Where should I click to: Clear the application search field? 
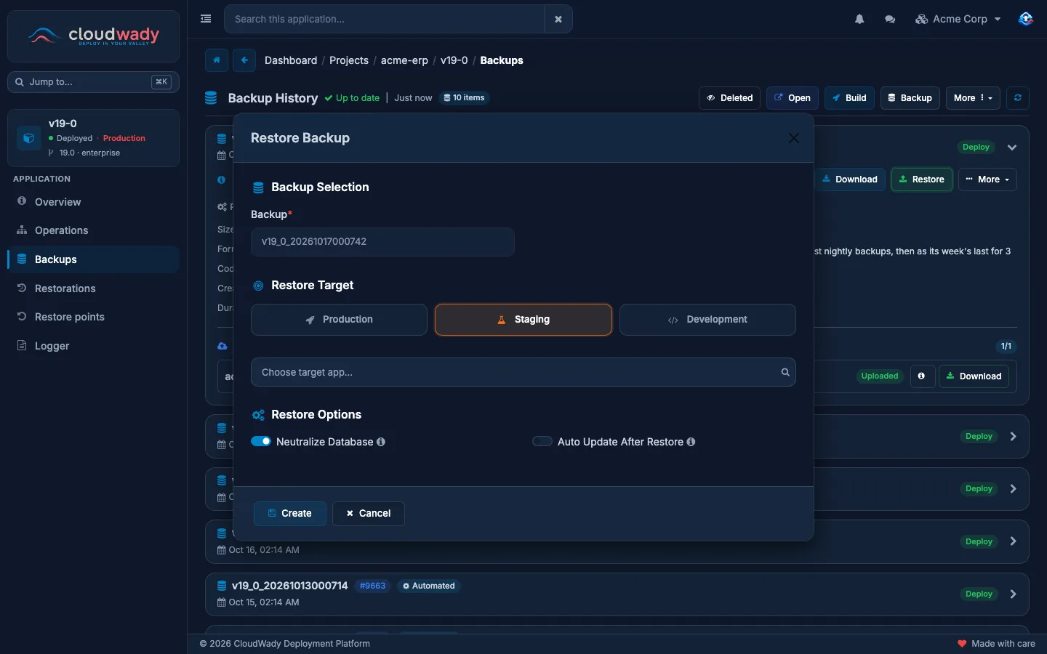point(558,19)
